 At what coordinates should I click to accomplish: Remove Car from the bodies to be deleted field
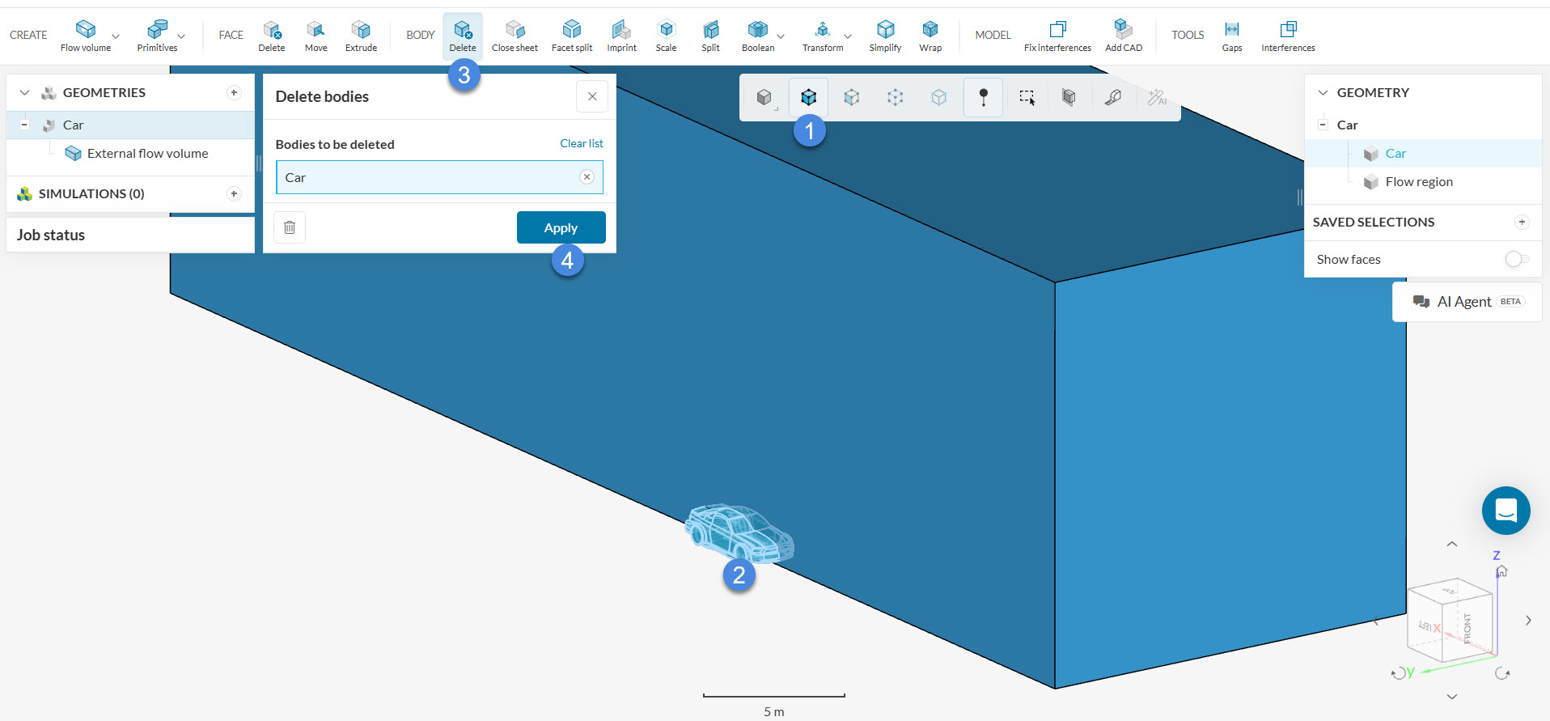point(587,177)
